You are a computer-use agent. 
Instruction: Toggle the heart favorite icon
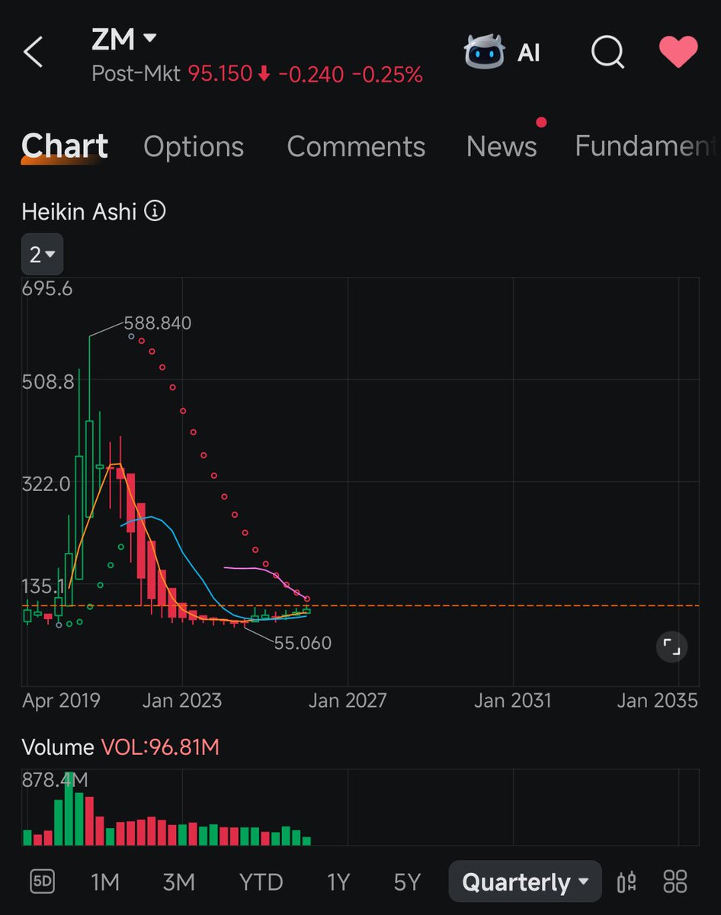(678, 52)
